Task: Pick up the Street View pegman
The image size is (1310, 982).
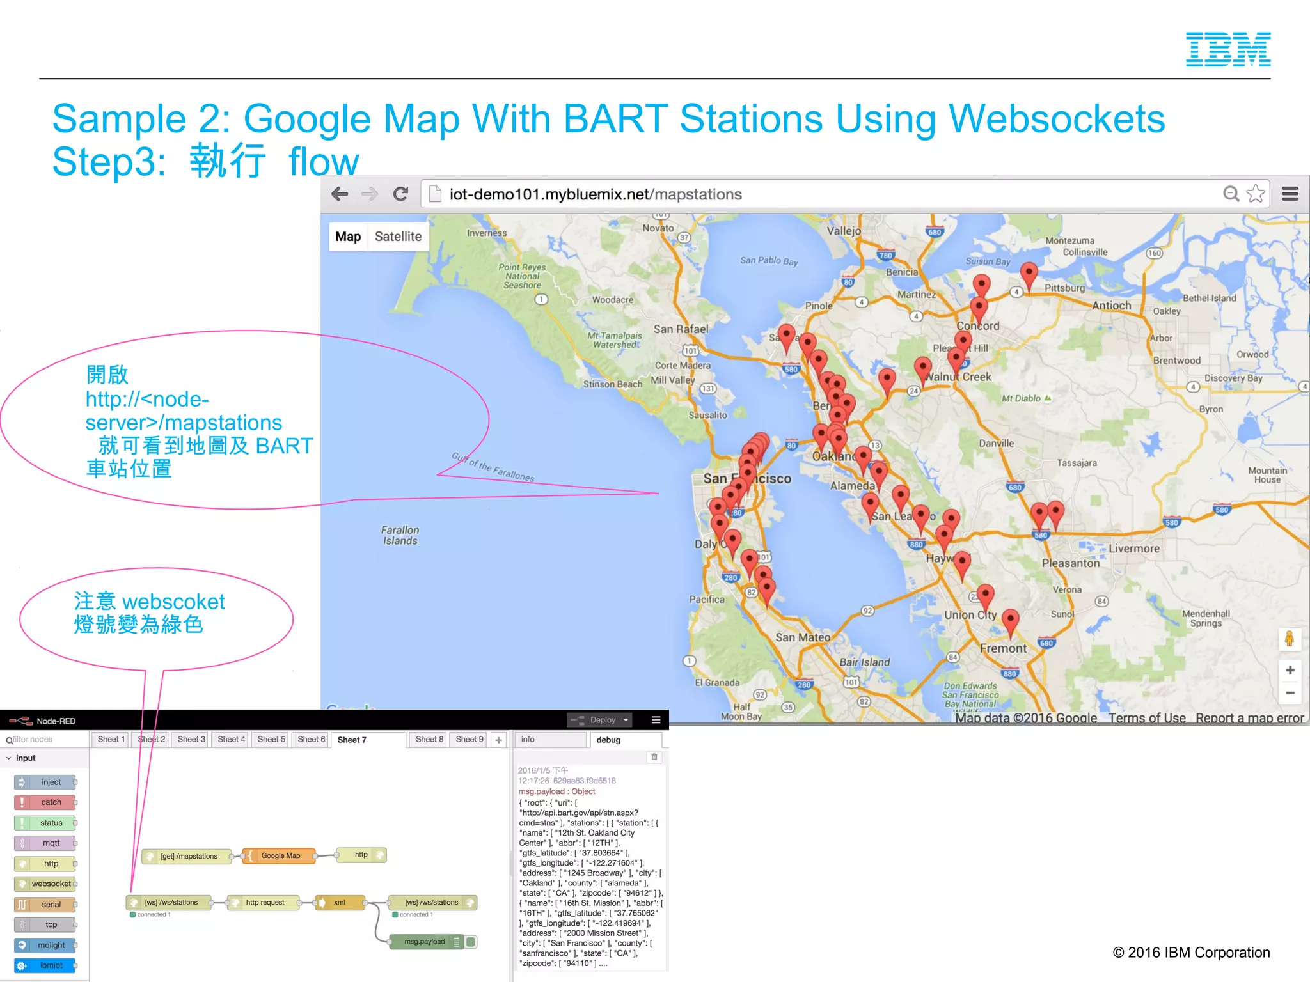Action: pyautogui.click(x=1290, y=639)
